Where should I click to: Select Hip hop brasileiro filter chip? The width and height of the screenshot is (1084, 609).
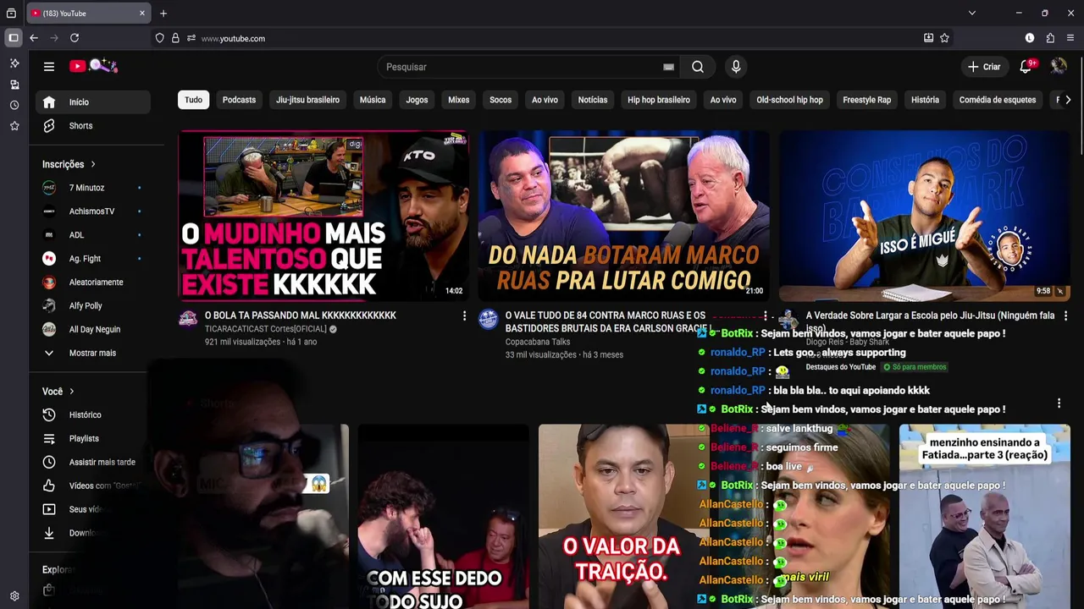tap(659, 100)
